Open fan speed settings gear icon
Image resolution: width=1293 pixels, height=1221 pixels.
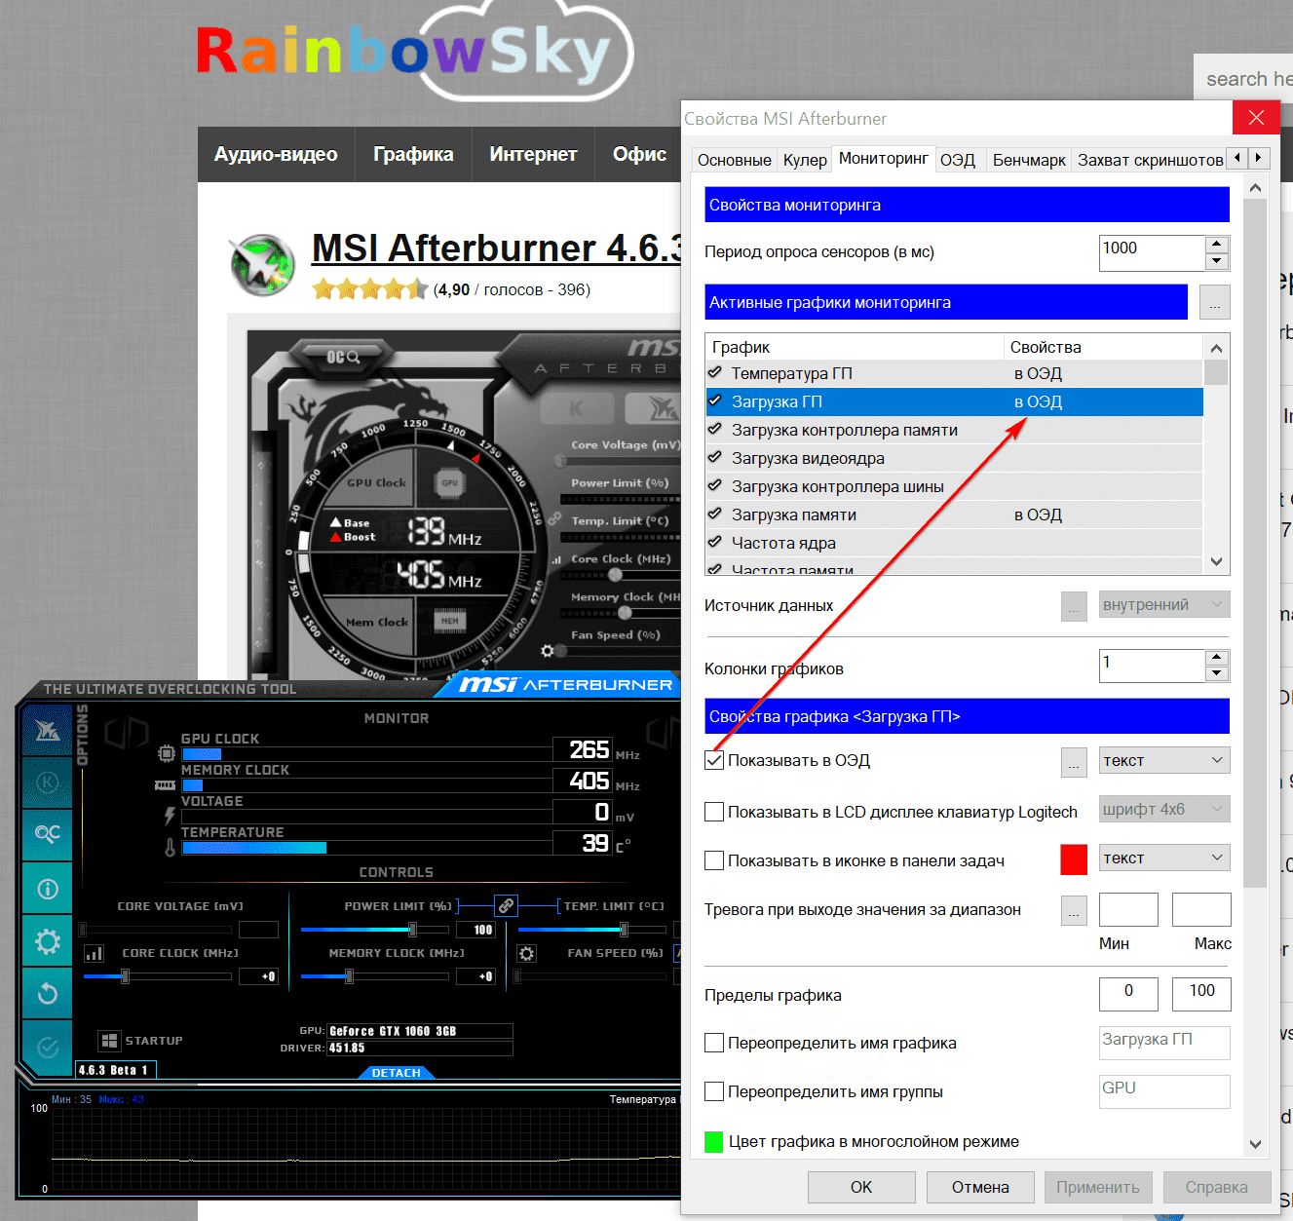click(526, 953)
